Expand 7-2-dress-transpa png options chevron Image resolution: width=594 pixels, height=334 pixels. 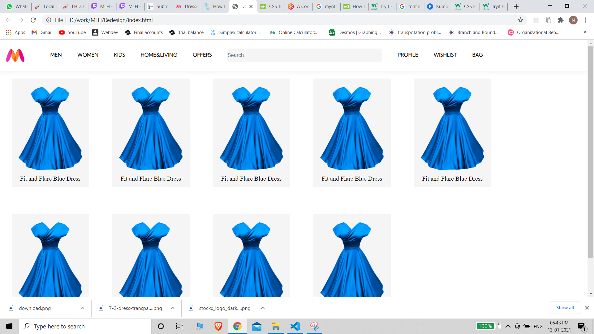pos(173,308)
